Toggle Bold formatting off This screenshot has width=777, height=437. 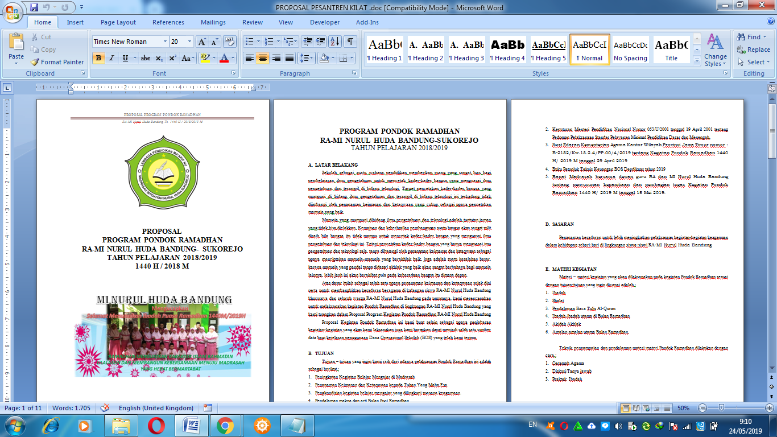[x=98, y=58]
